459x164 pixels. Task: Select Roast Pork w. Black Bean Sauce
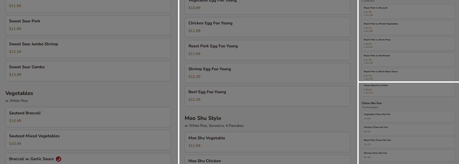tap(408, 75)
